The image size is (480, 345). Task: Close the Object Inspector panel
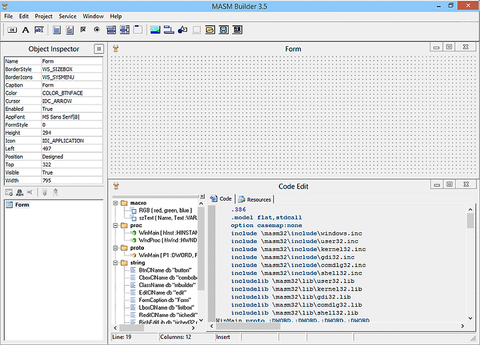pyautogui.click(x=99, y=49)
